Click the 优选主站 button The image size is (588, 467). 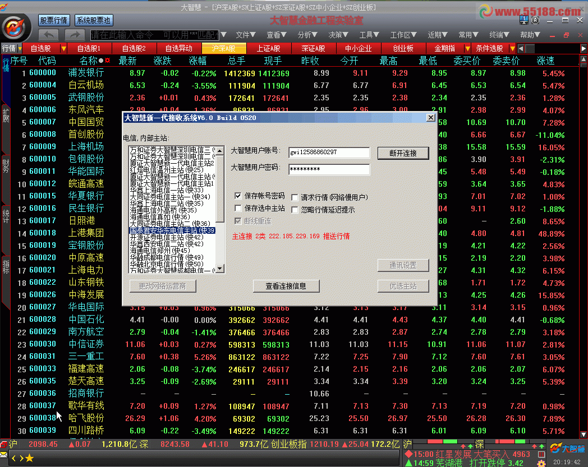point(403,286)
